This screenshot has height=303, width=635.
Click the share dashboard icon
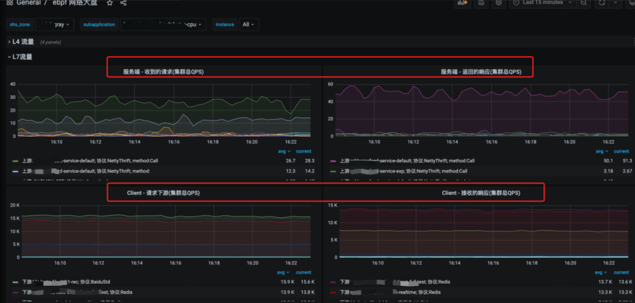click(123, 3)
